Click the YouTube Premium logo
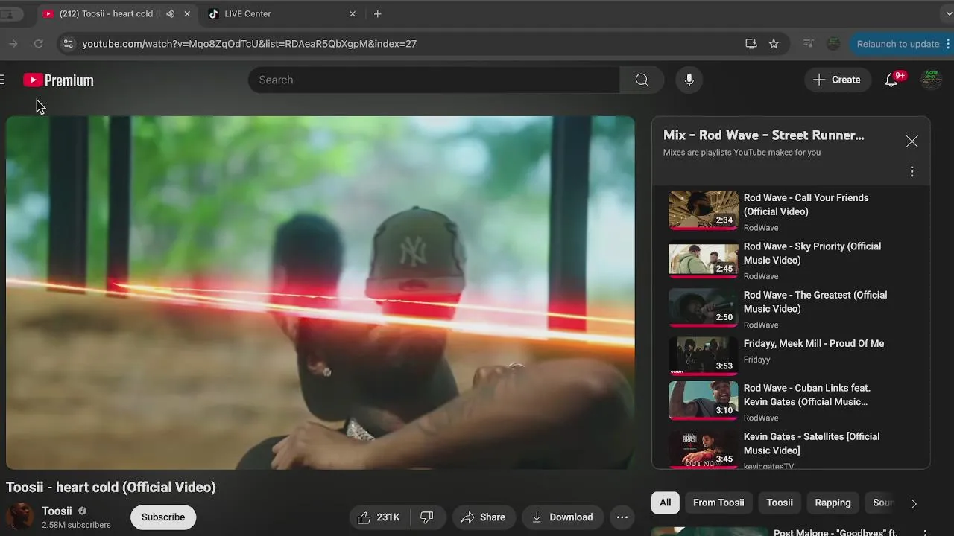954x536 pixels. tap(58, 80)
